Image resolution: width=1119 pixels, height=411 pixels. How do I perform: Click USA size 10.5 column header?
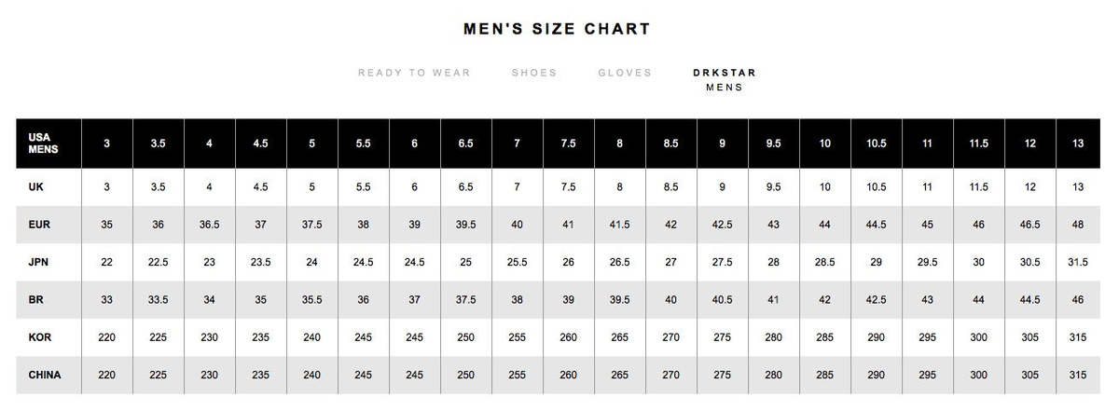876,143
